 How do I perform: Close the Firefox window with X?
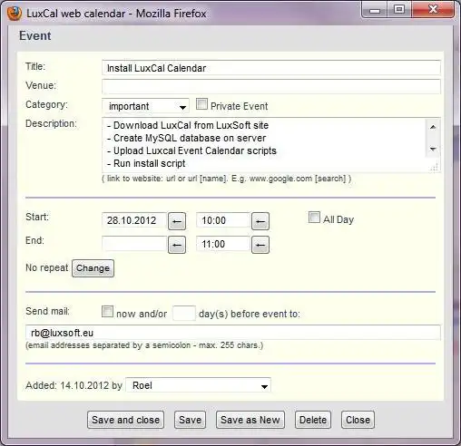point(433,10)
